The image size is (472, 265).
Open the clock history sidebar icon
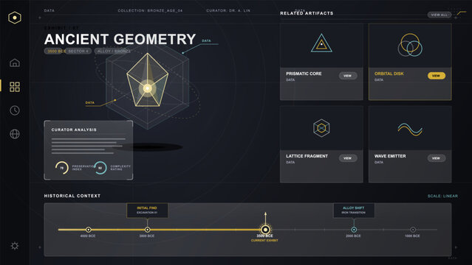pyautogui.click(x=15, y=110)
